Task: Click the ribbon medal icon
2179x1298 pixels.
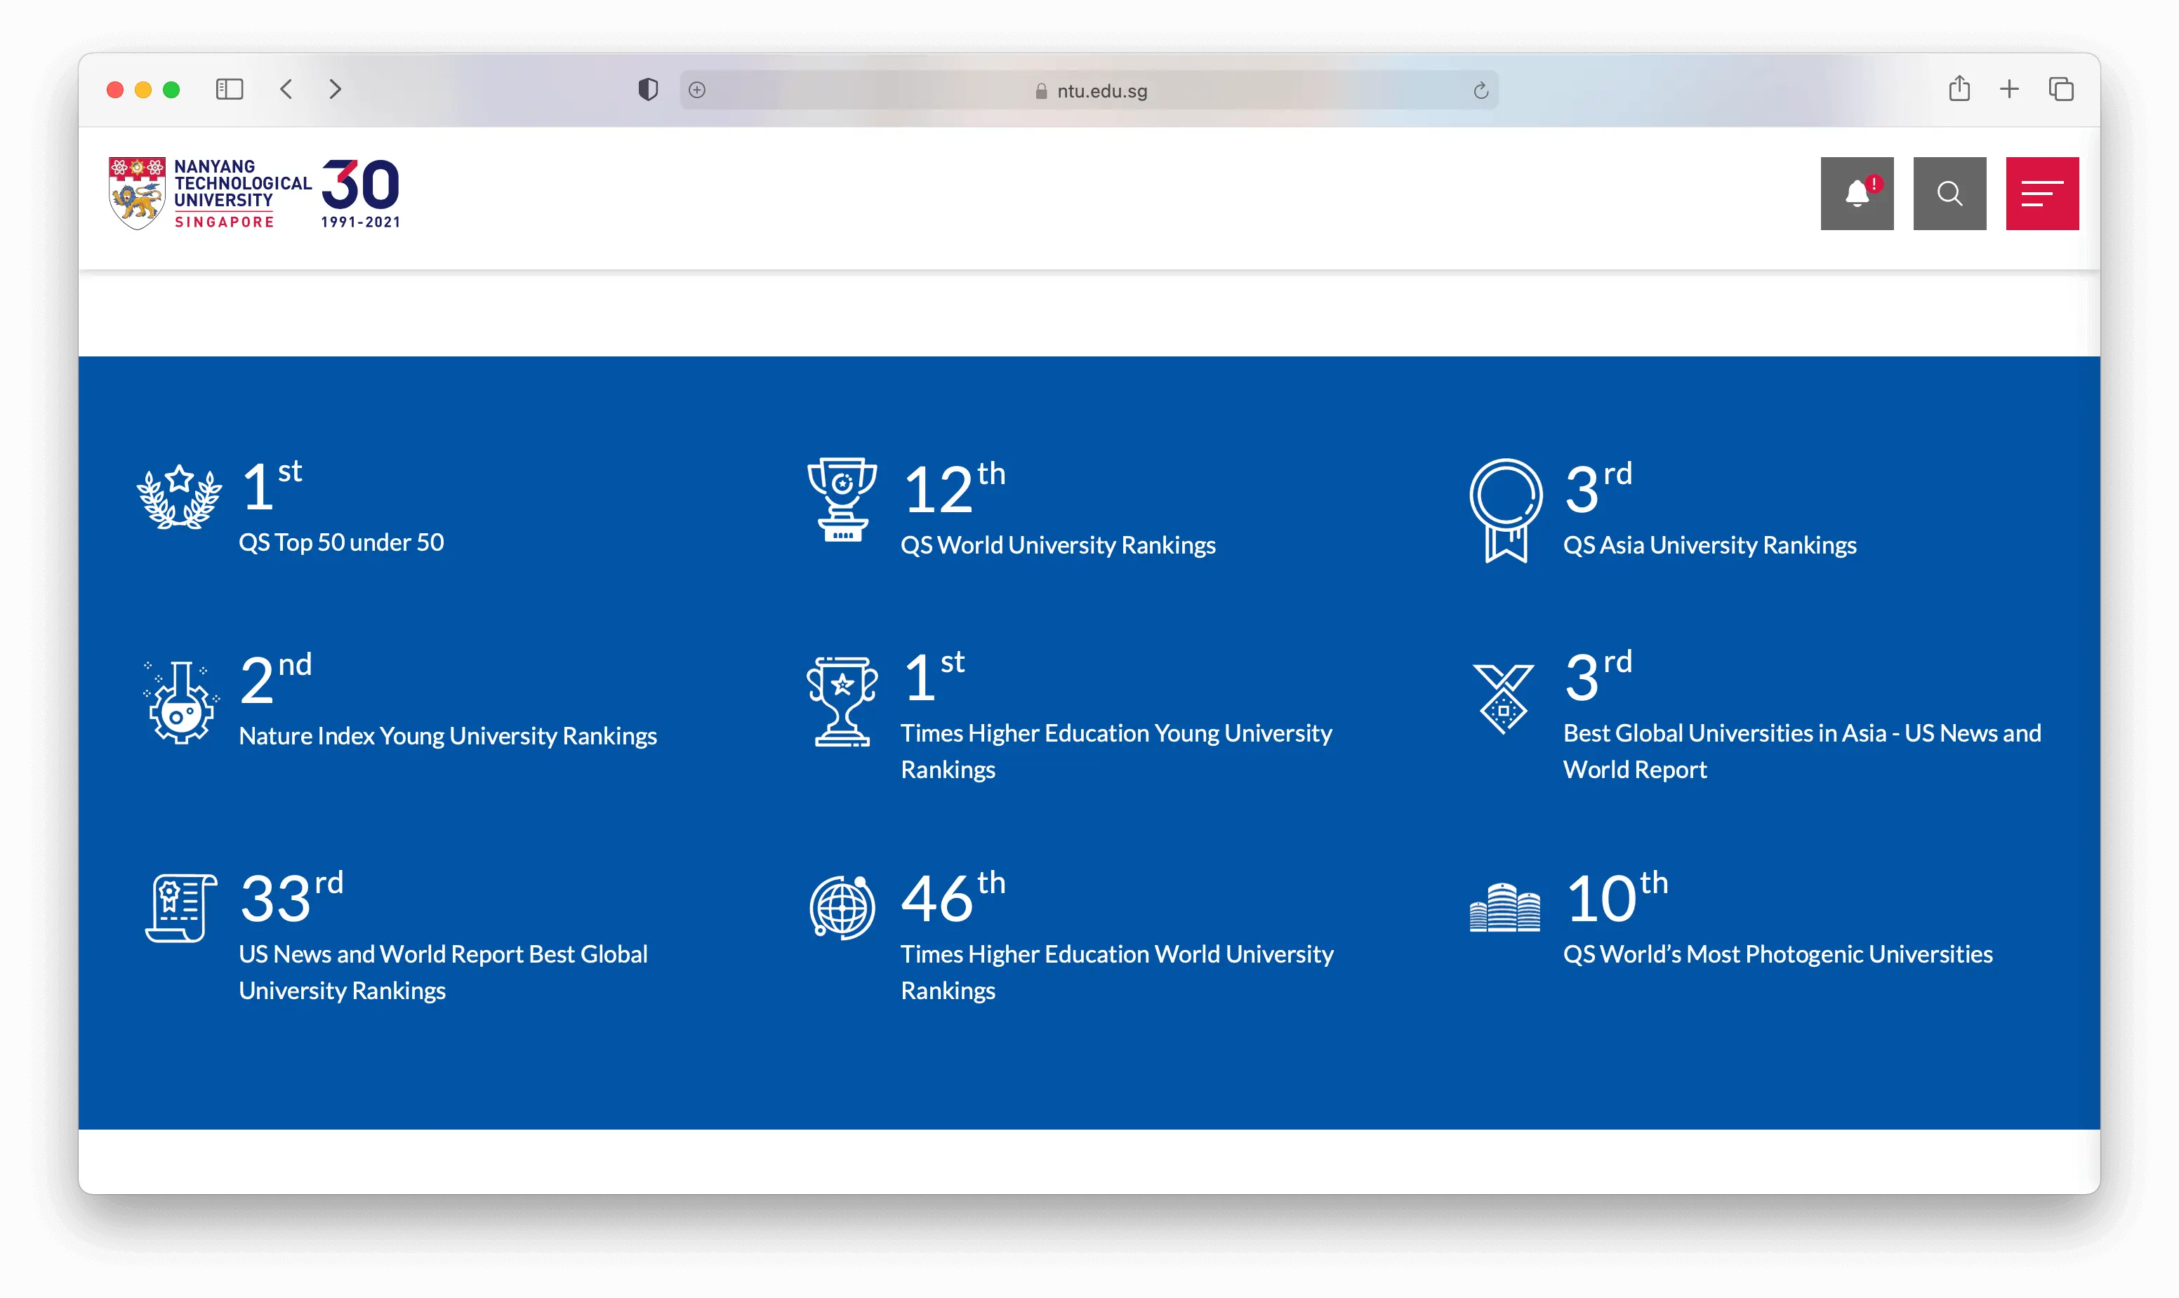Action: pyautogui.click(x=1505, y=510)
